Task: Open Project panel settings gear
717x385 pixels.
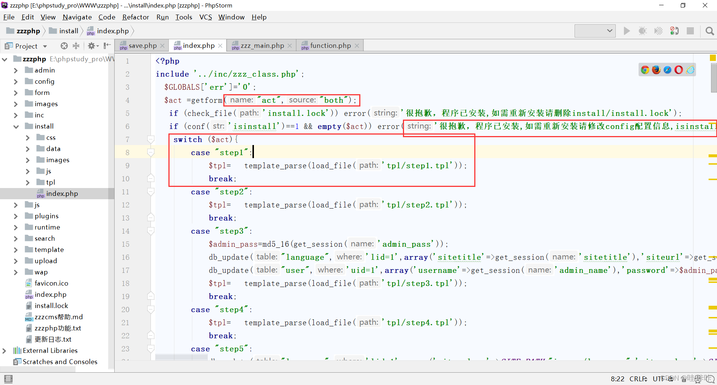Action: pyautogui.click(x=93, y=46)
